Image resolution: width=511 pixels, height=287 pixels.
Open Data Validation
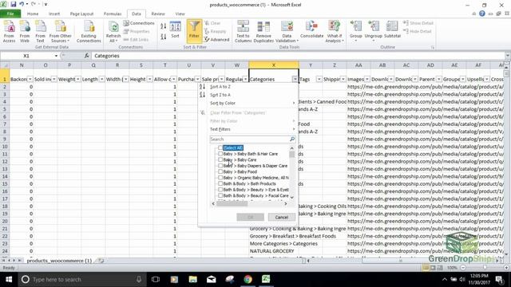point(287,31)
